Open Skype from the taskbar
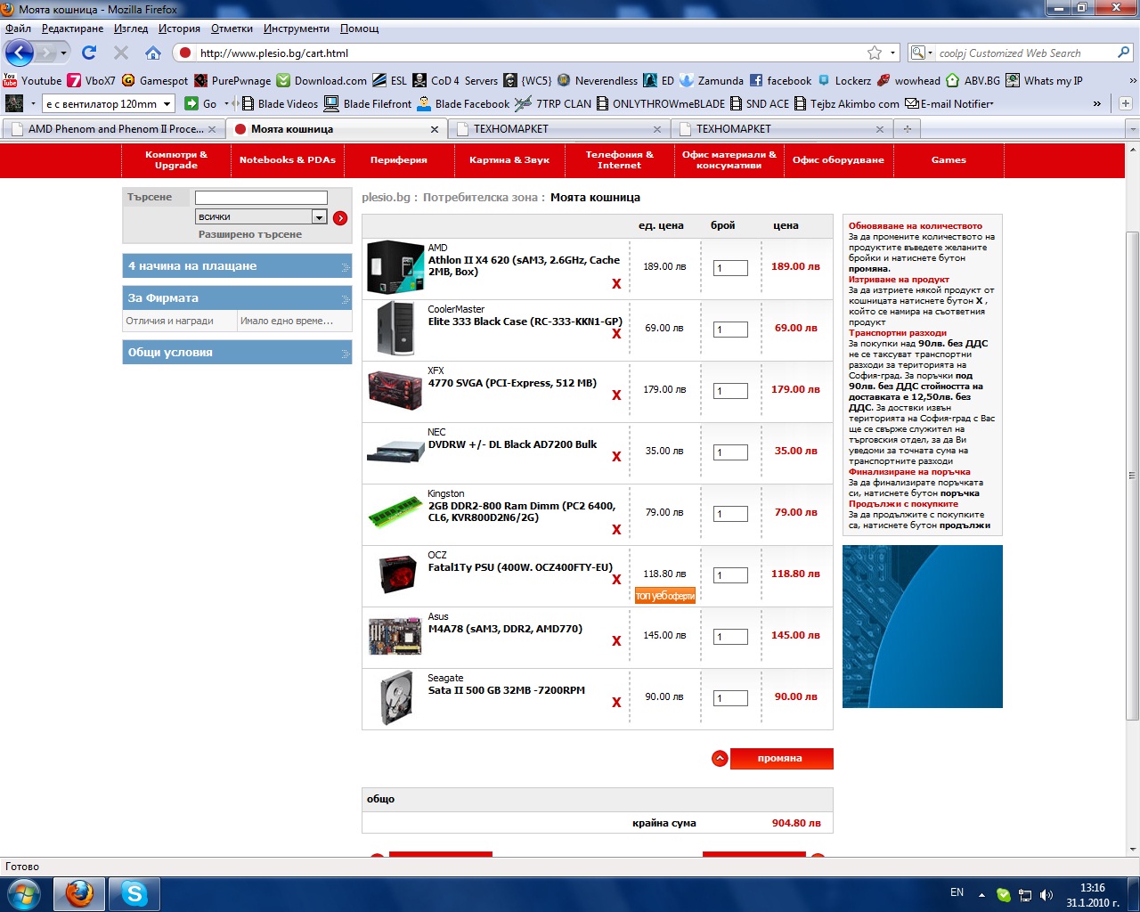Viewport: 1140px width, 912px height. pos(134,893)
